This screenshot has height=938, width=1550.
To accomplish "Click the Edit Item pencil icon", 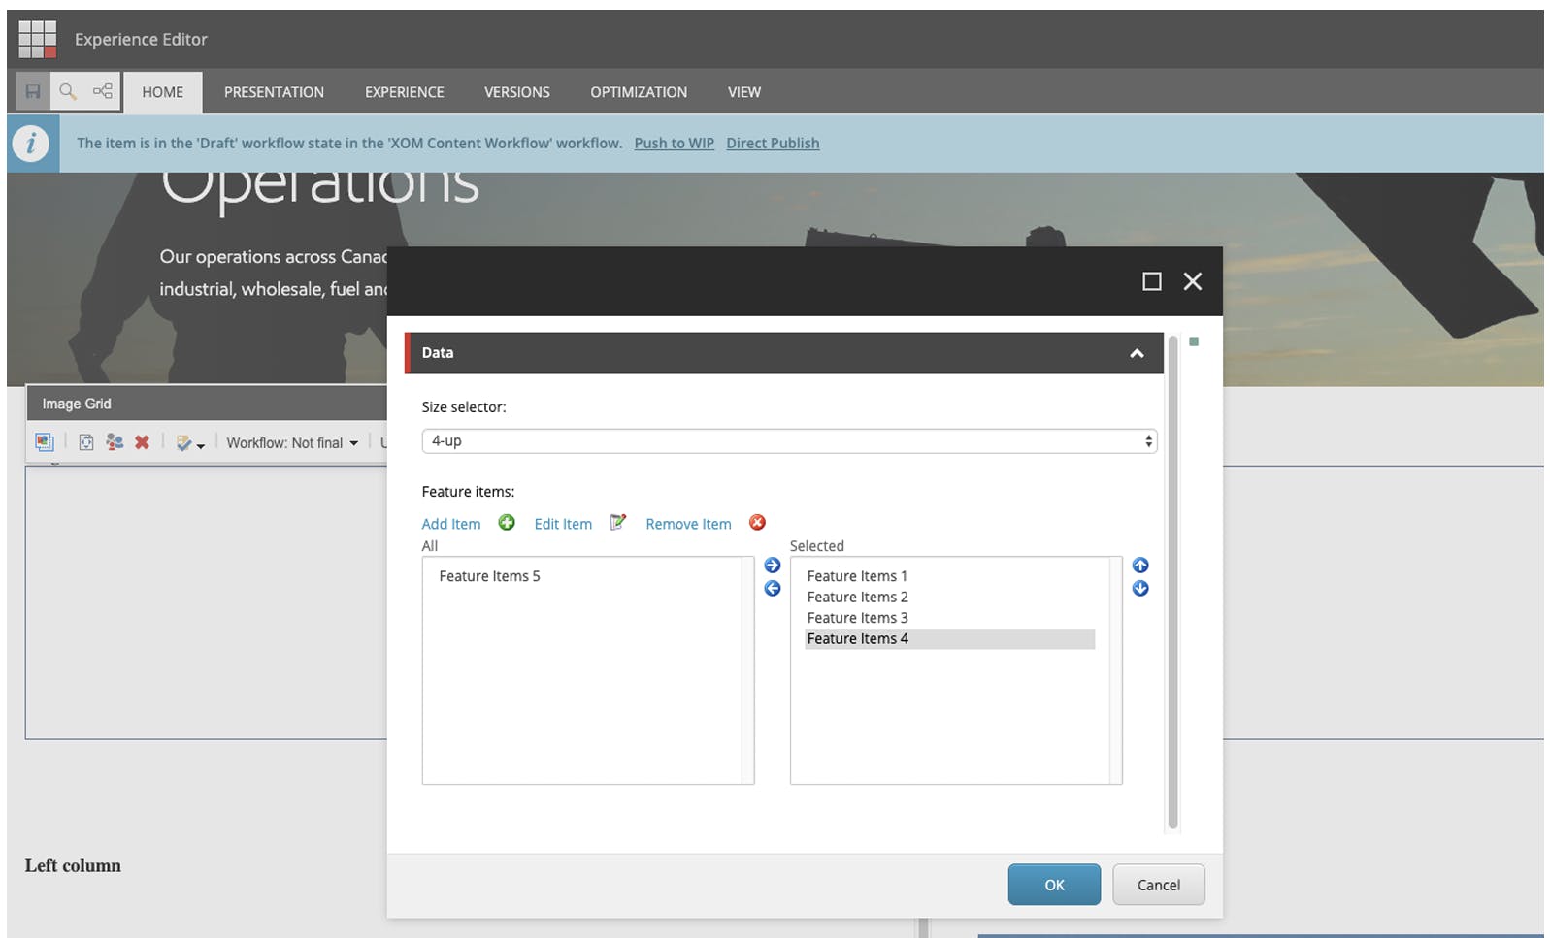I will 617,523.
